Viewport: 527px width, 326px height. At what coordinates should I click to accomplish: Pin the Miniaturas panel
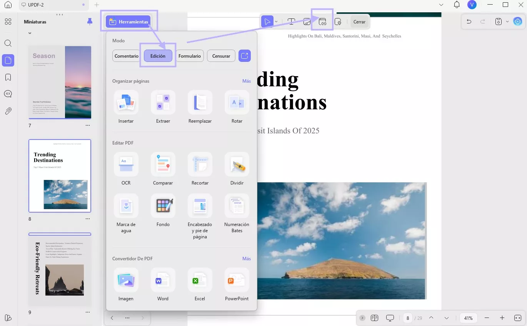(90, 22)
